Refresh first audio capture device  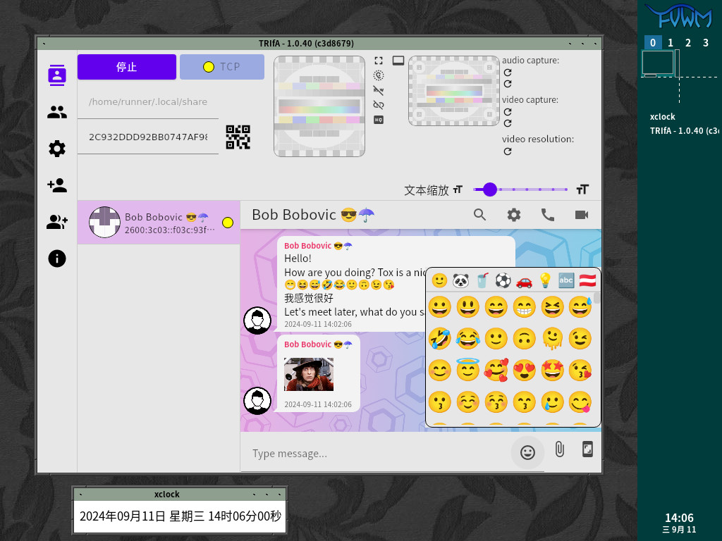(508, 73)
